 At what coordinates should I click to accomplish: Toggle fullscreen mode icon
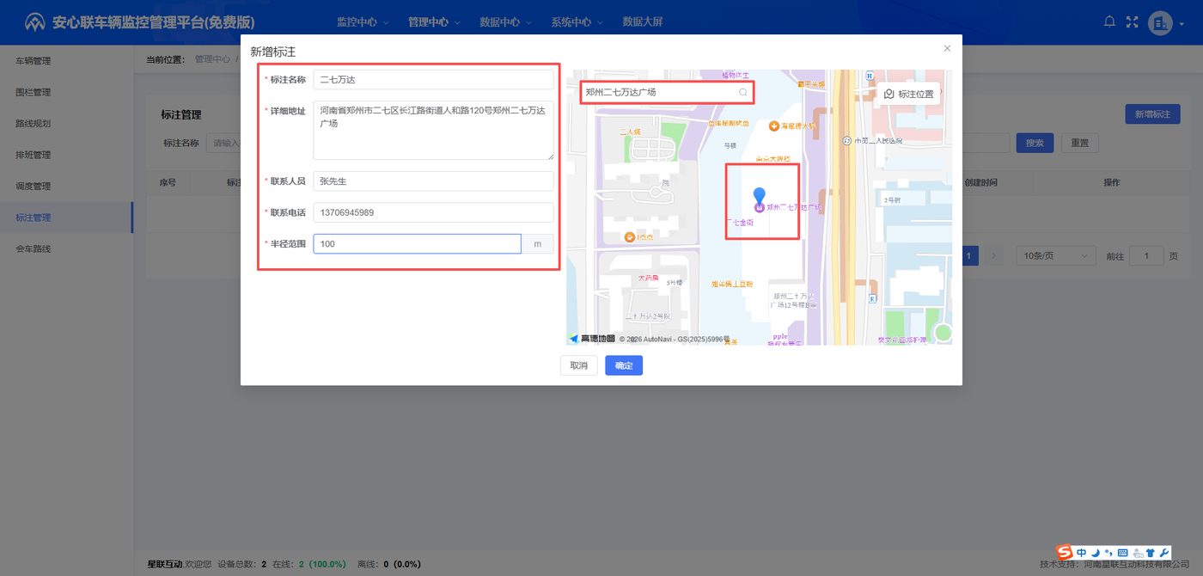[1132, 21]
